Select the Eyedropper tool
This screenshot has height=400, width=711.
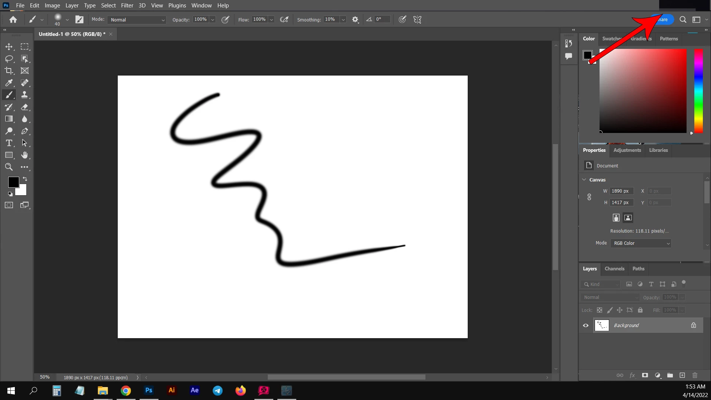coord(9,83)
